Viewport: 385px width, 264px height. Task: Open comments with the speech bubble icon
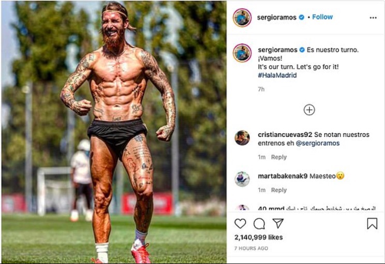[259, 224]
